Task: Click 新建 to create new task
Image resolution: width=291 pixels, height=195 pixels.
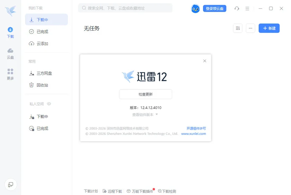Action: point(269,28)
